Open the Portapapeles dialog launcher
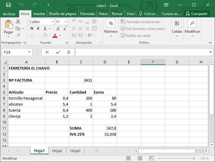This screenshot has height=162, width=215. pos(25,43)
